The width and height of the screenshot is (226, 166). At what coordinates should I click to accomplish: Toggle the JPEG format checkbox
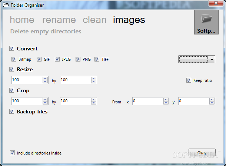click(57, 59)
